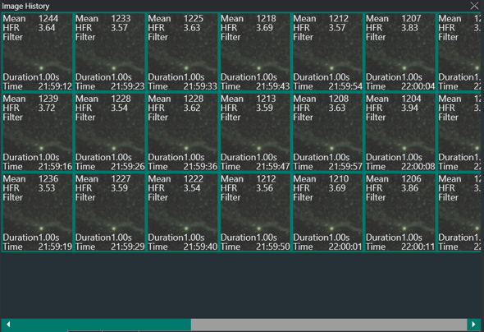Select thumbnail with HFR 3.83
484x332 pixels.
pos(400,52)
